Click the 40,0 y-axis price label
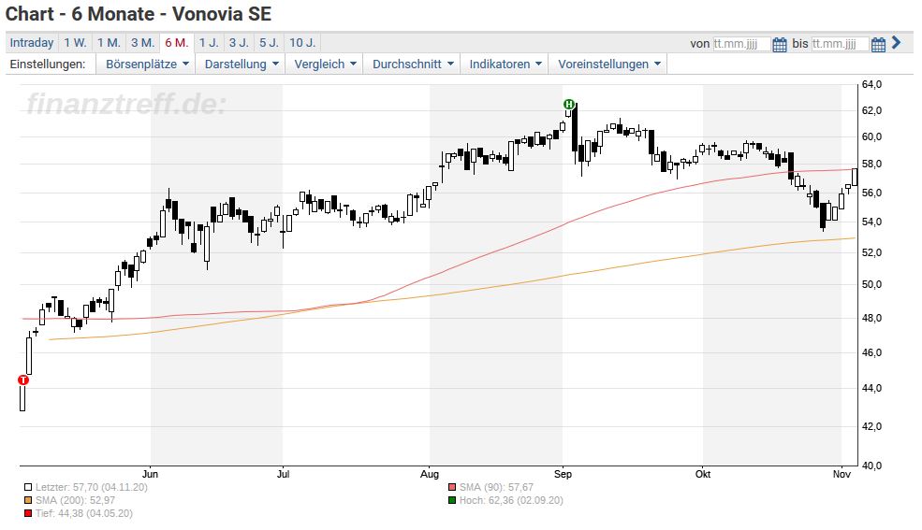Viewport: 922px width, 530px height. tap(872, 466)
